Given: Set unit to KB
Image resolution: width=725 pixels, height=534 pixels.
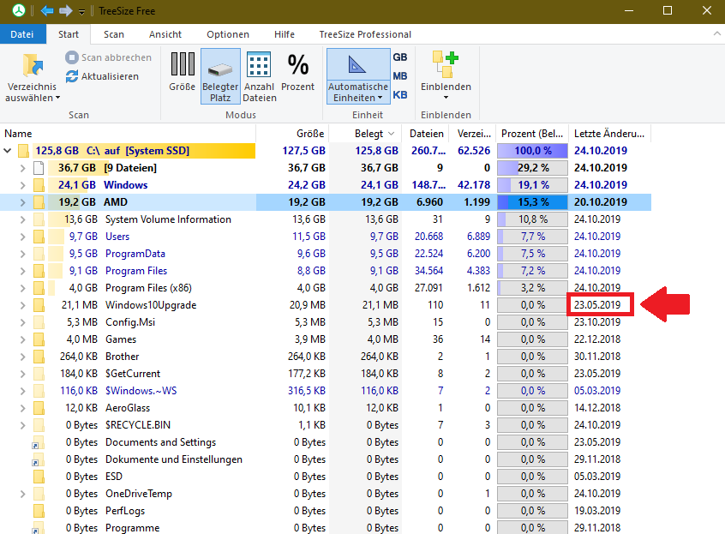Looking at the screenshot, I should coord(400,95).
